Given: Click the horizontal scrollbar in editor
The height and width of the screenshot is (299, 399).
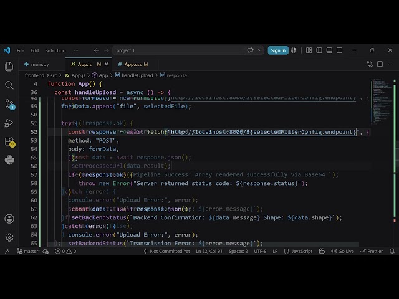Looking at the screenshot, I should [204, 245].
